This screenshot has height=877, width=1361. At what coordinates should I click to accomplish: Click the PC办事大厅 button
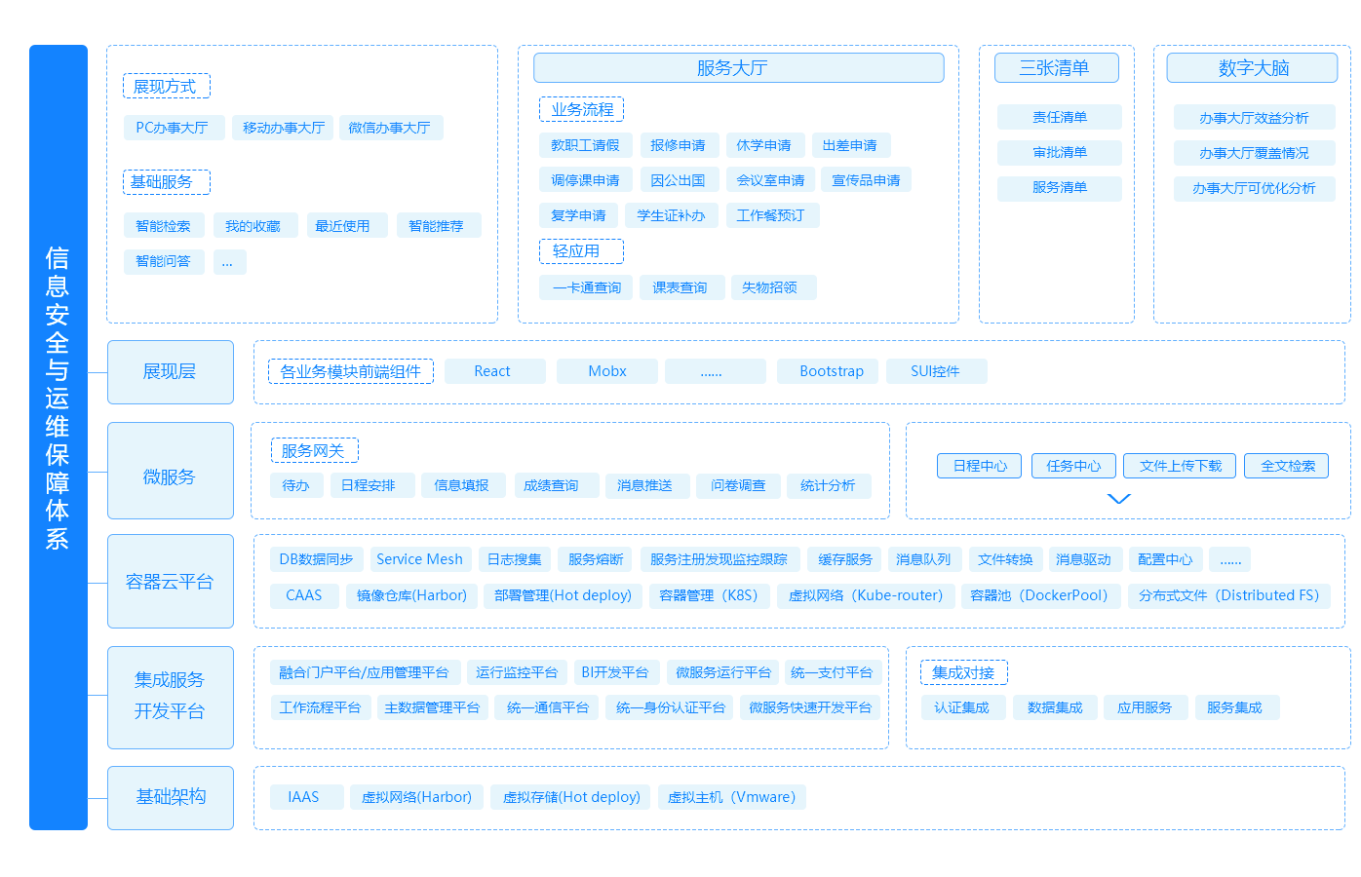click(x=173, y=128)
